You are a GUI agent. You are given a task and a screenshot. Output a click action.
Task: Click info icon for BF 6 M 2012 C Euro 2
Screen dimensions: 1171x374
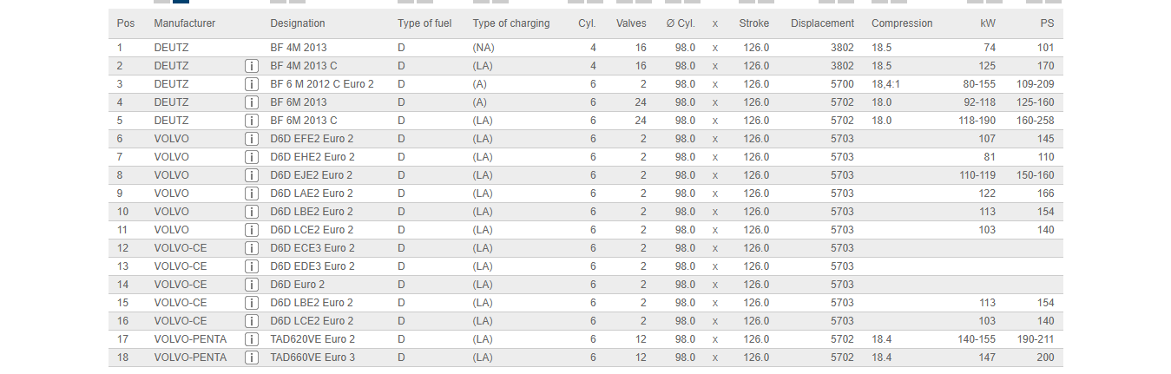pyautogui.click(x=252, y=84)
